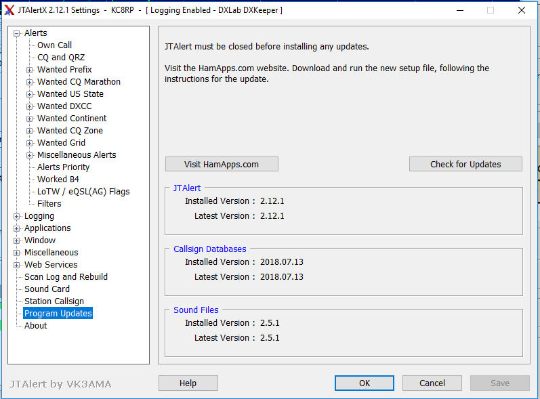Open Help for settings
Viewport: 540px width, 399px height.
pos(188,383)
